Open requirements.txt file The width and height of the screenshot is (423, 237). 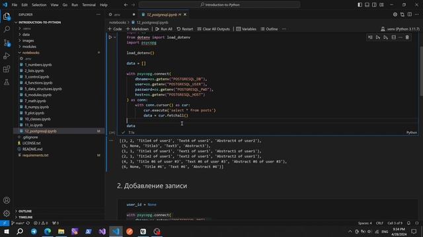(x=35, y=155)
